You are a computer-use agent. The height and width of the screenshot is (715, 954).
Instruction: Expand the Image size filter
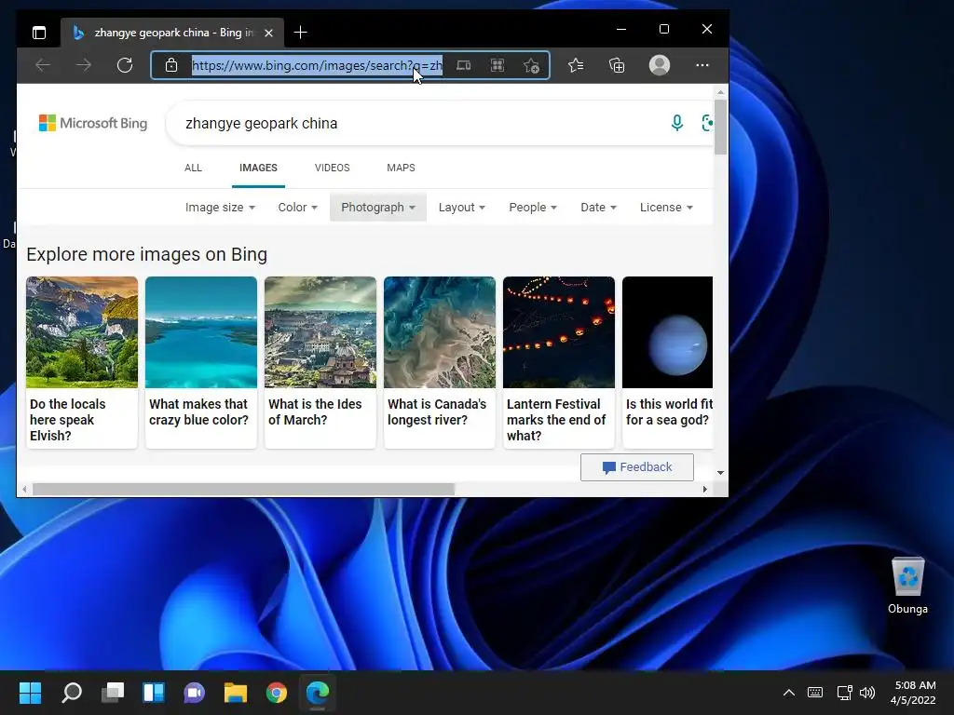[220, 208]
